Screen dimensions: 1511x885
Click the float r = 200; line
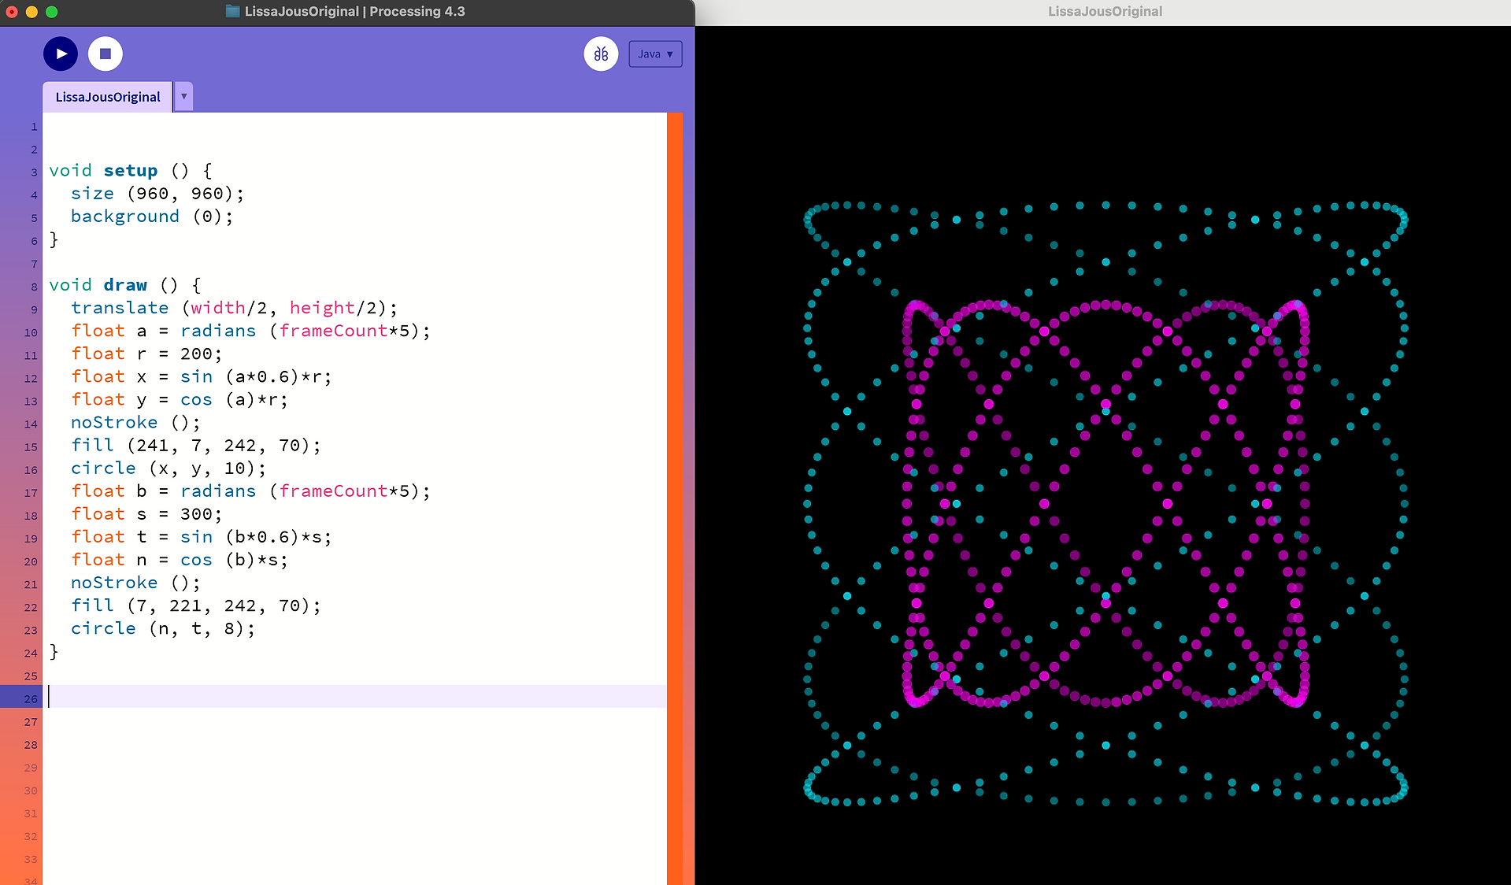pos(146,354)
